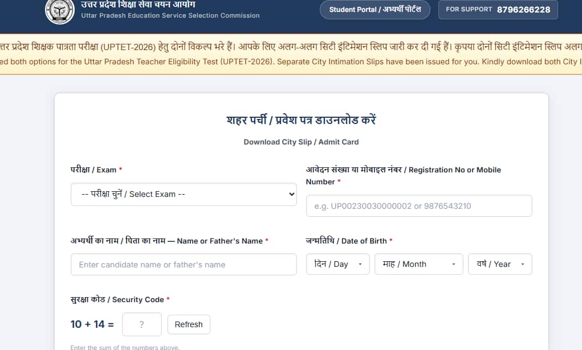This screenshot has width=582, height=350.
Task: Click the Year dropdown caret arrow
Action: [523, 265]
